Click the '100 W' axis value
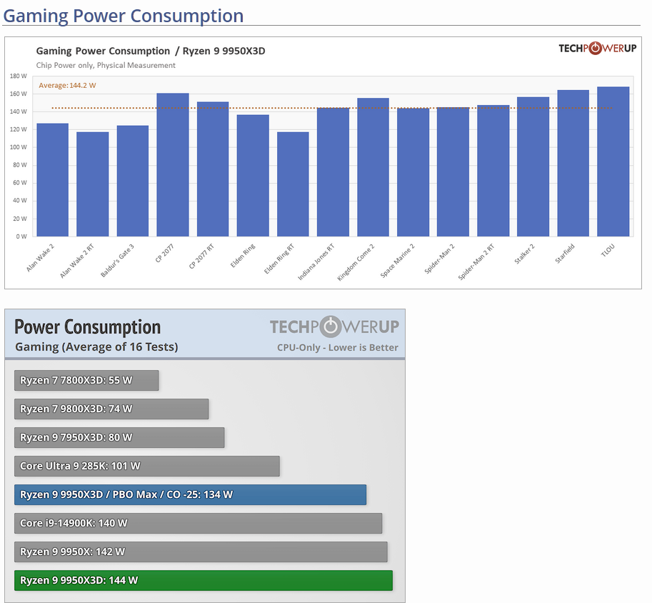This screenshot has width=652, height=603. (x=19, y=147)
